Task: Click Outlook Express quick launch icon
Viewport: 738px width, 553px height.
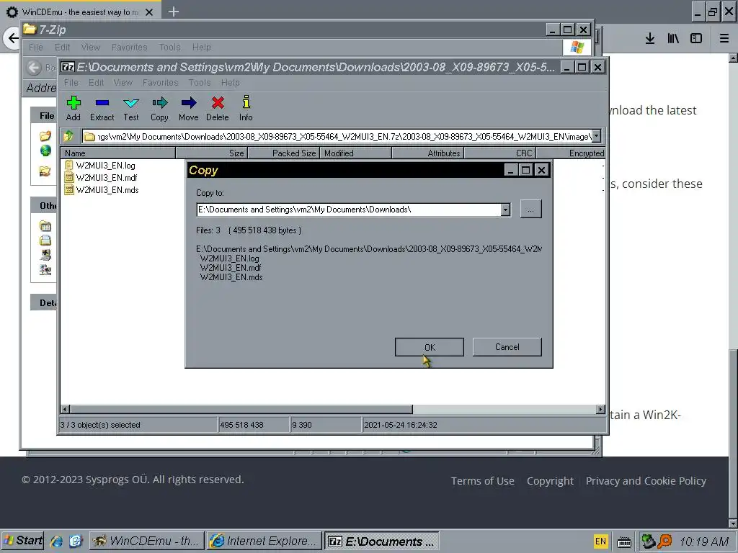Action: pos(76,541)
